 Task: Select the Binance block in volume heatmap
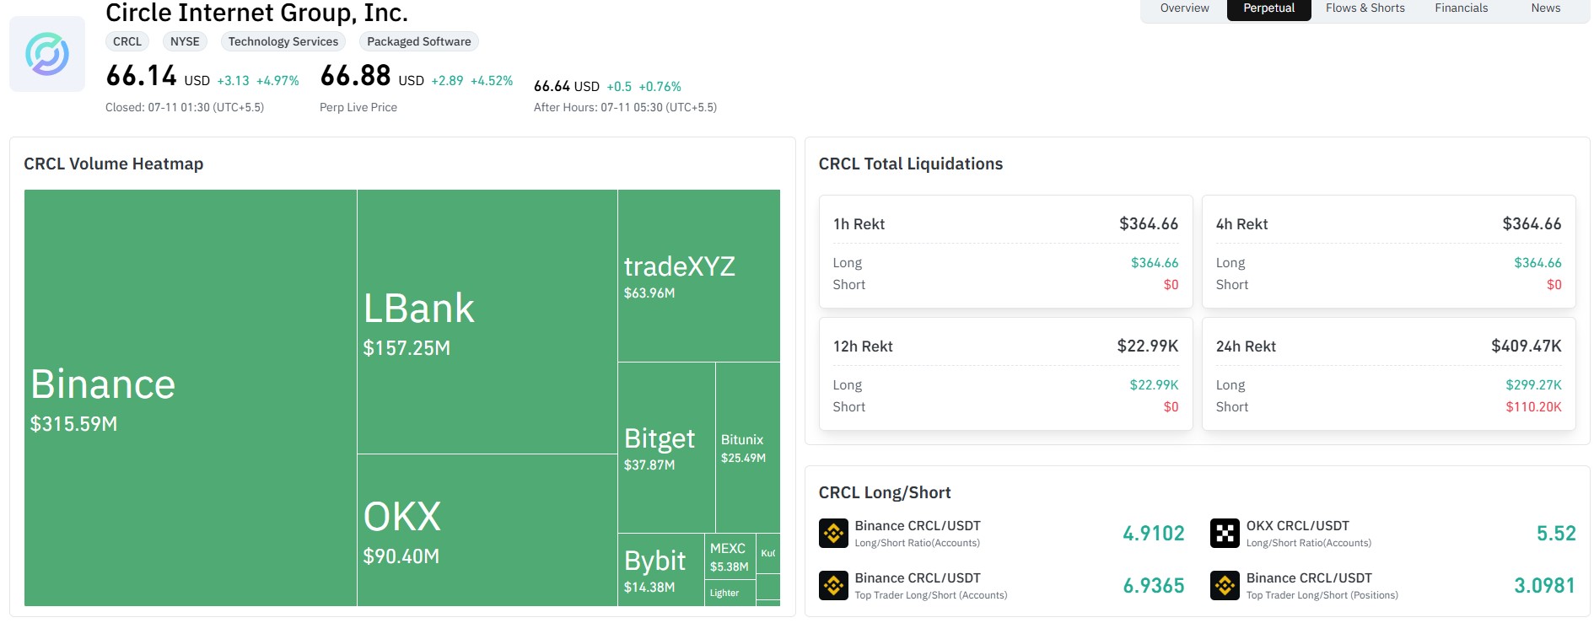[x=191, y=398]
